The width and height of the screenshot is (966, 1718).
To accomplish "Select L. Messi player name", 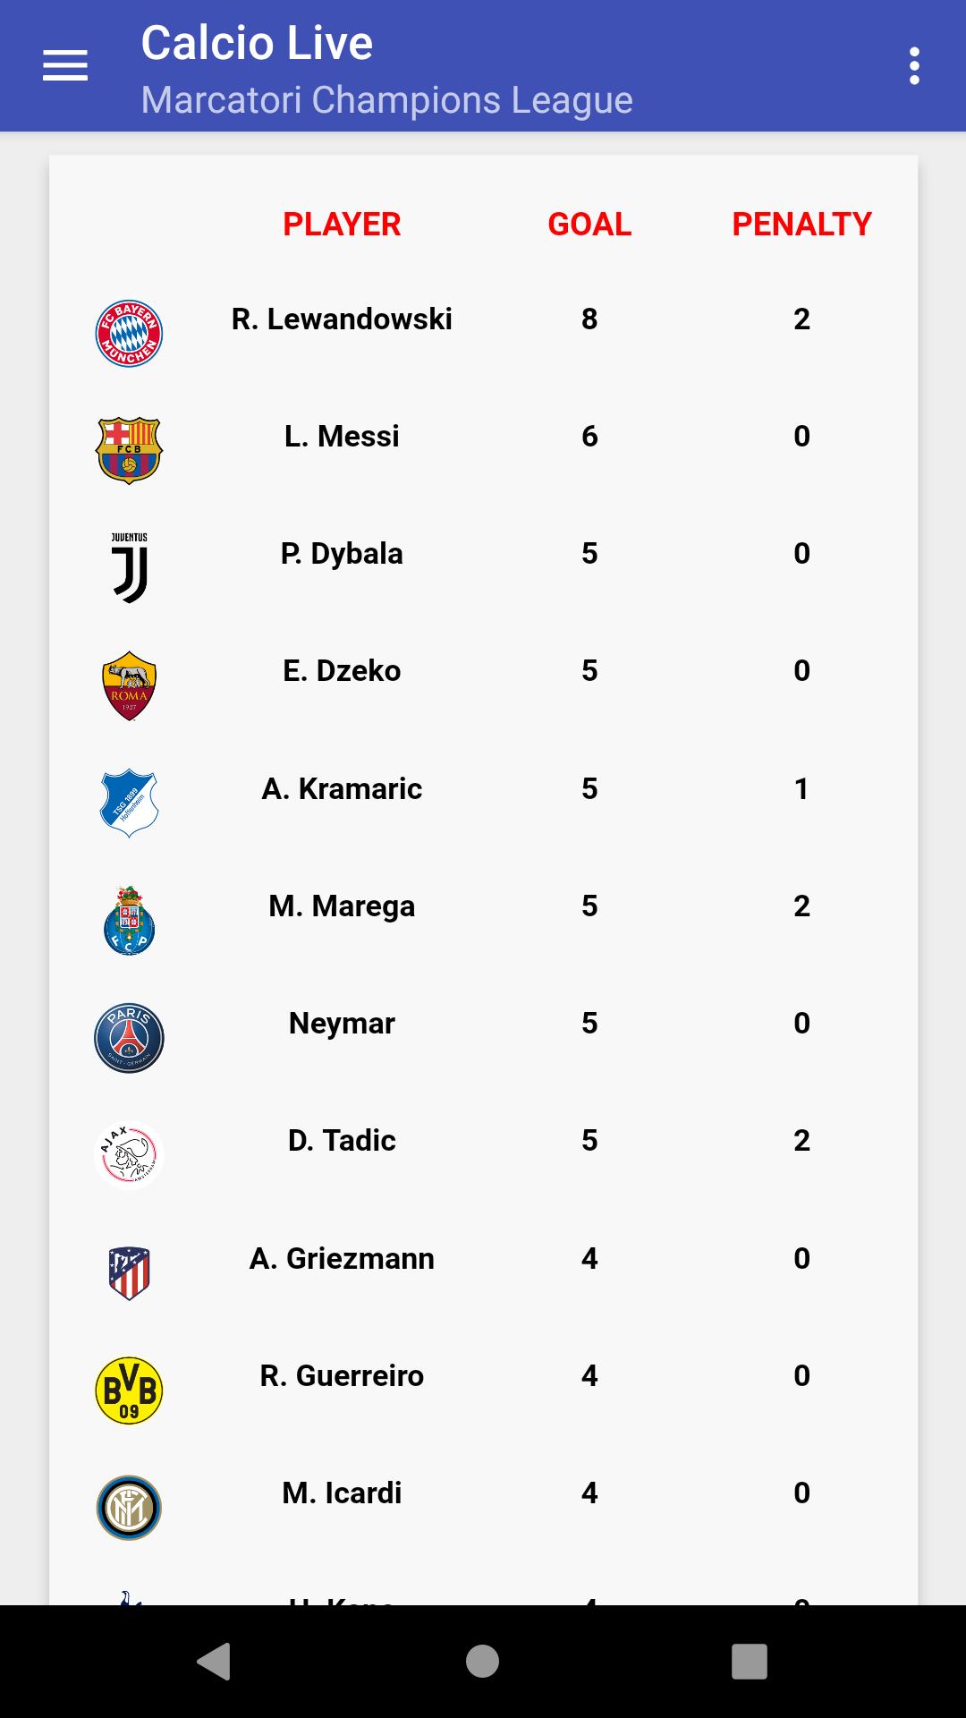I will [342, 437].
